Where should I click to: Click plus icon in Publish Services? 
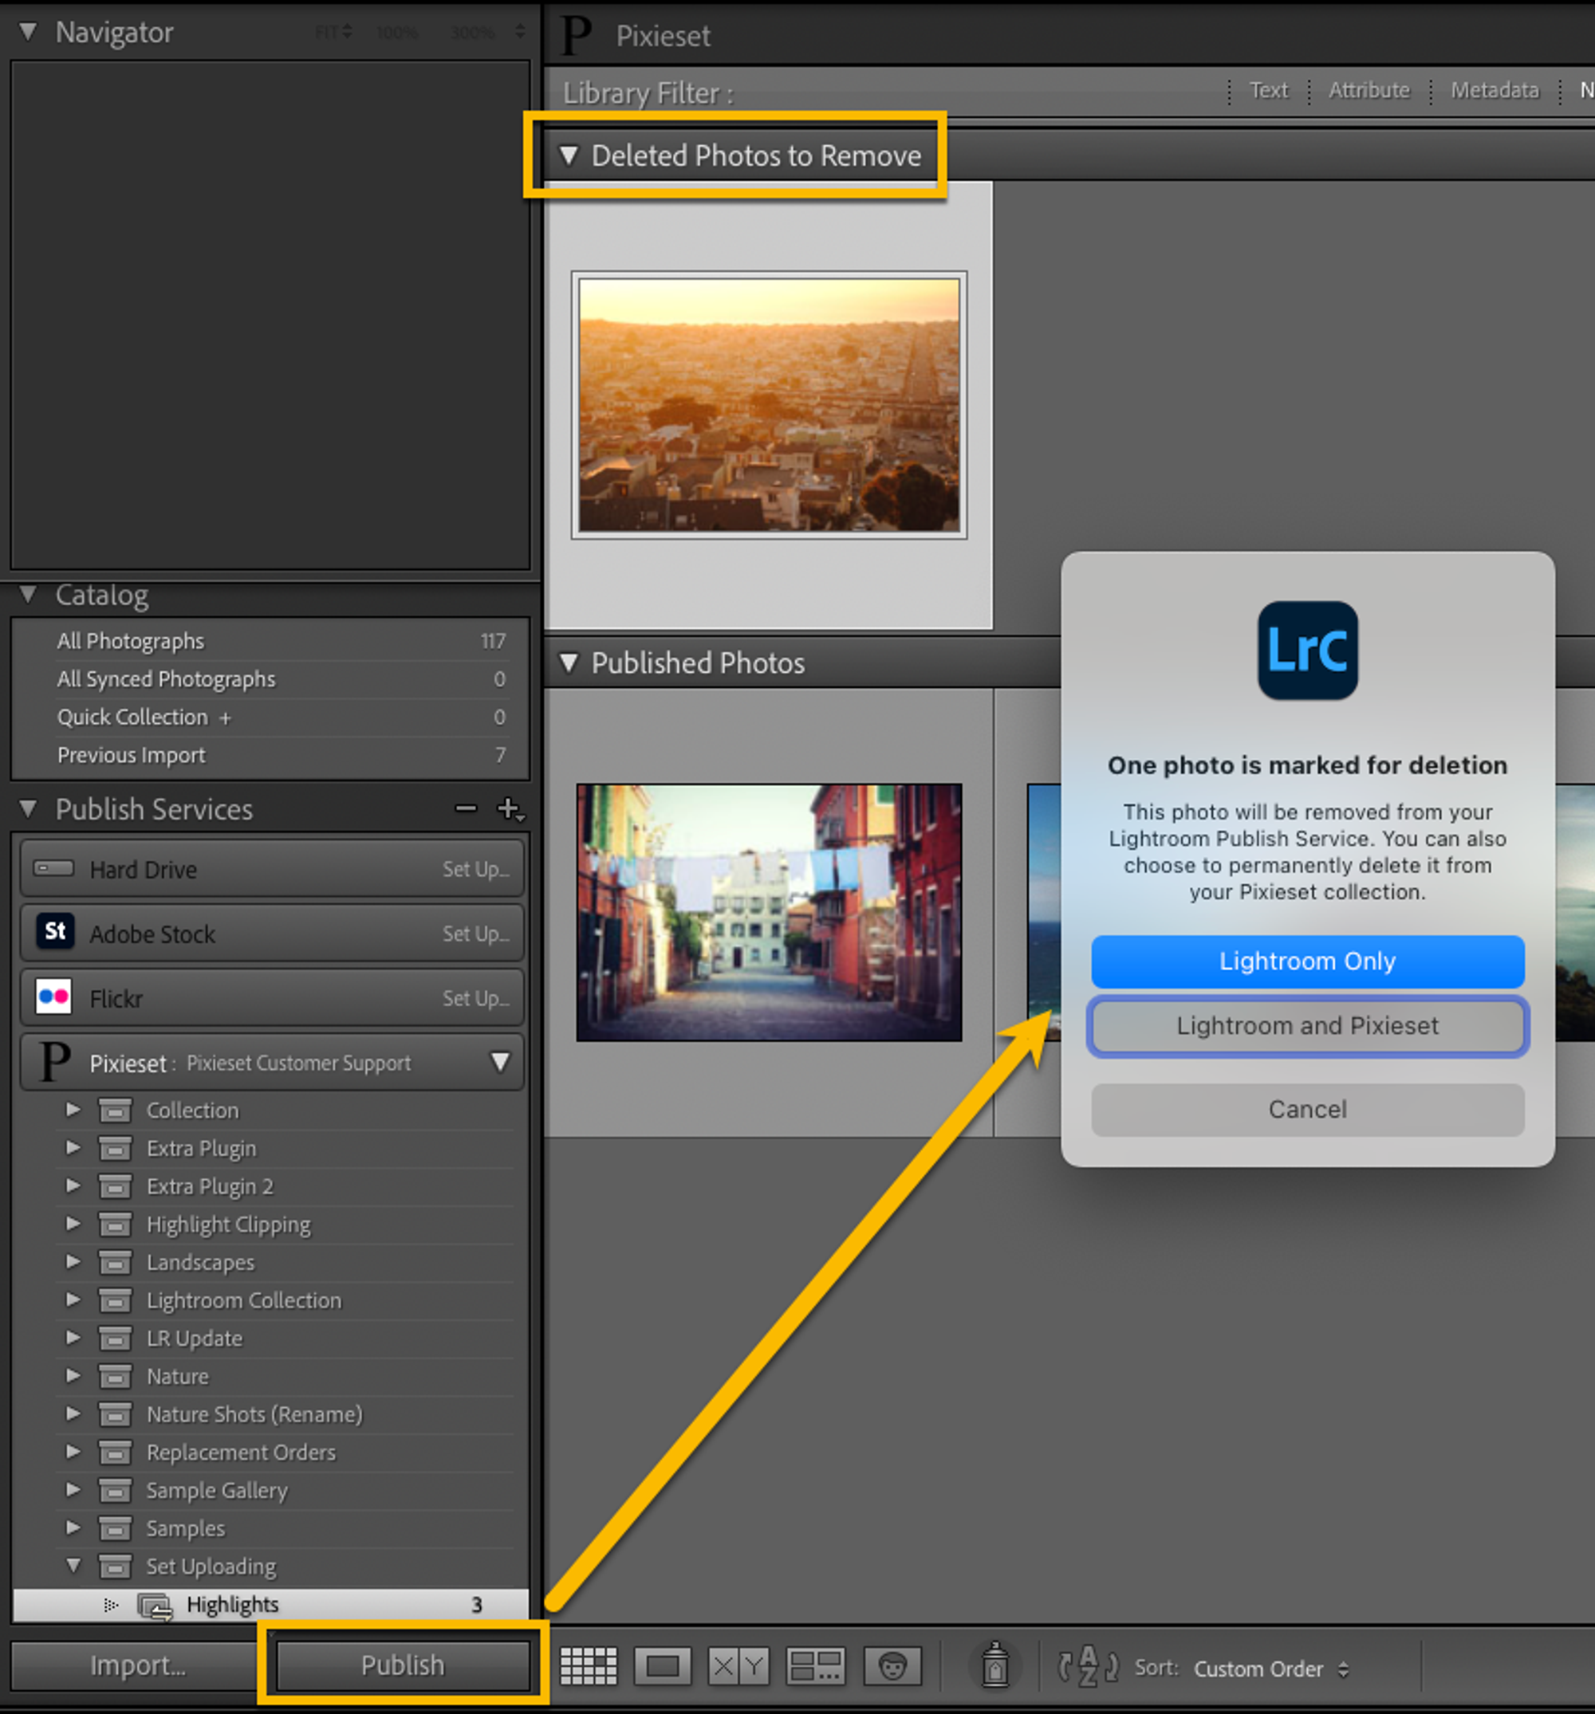[x=509, y=808]
